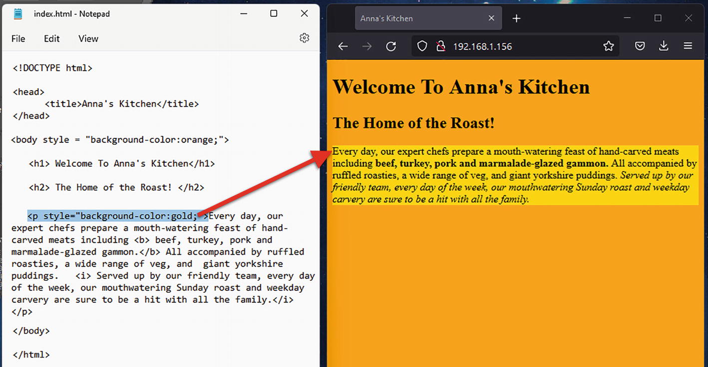
Task: Open a new browser tab
Action: (516, 18)
